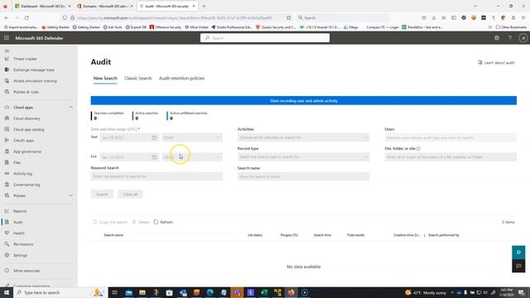Expand the Policies submenu chevron
This screenshot has height=298, width=530.
click(70, 195)
